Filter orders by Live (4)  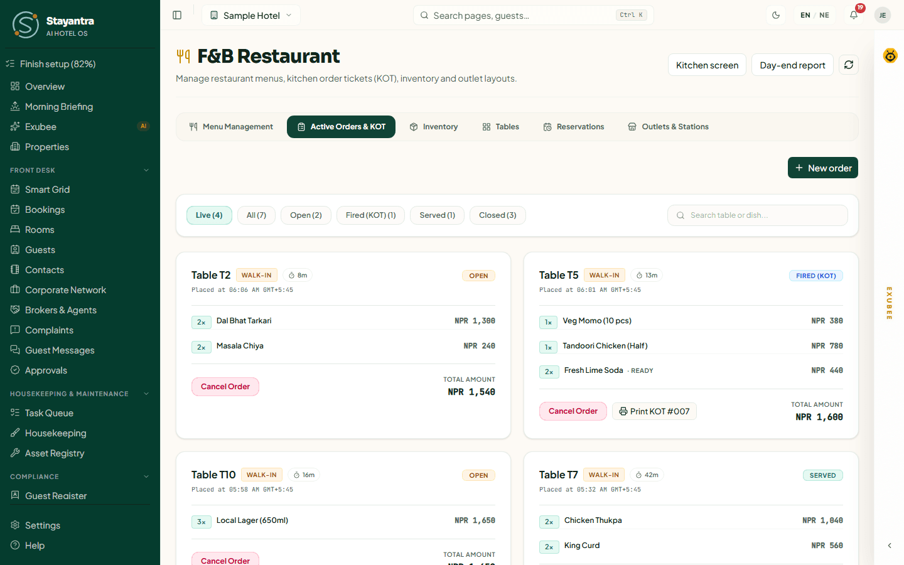pos(209,215)
